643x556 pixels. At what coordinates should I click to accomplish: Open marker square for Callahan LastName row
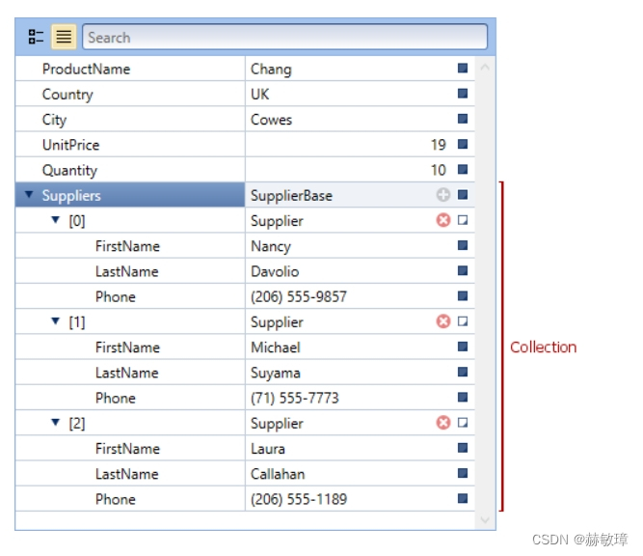coord(463,473)
